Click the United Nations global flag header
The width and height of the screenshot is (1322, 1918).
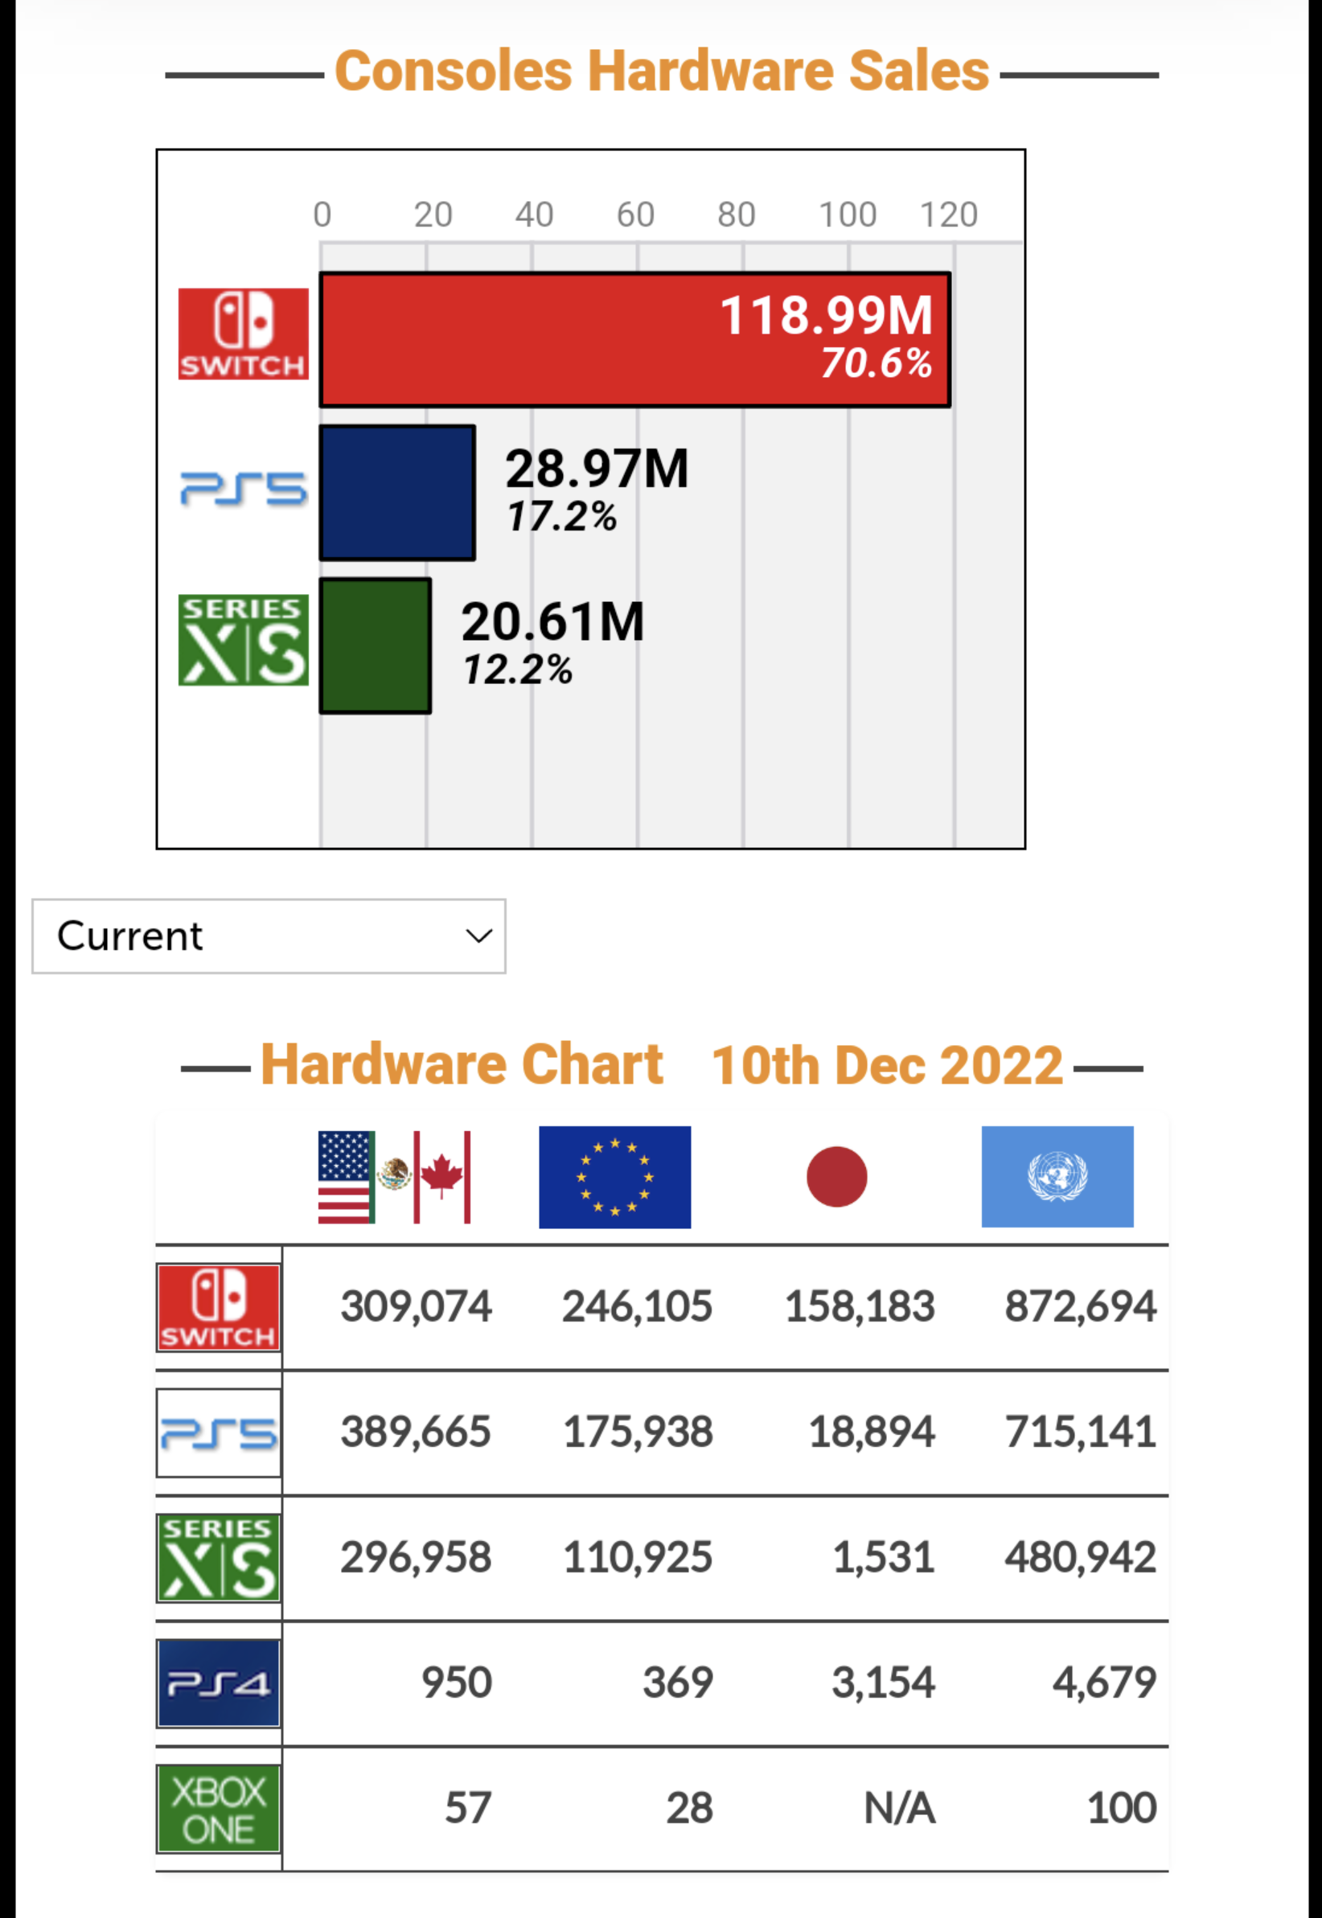click(1057, 1176)
